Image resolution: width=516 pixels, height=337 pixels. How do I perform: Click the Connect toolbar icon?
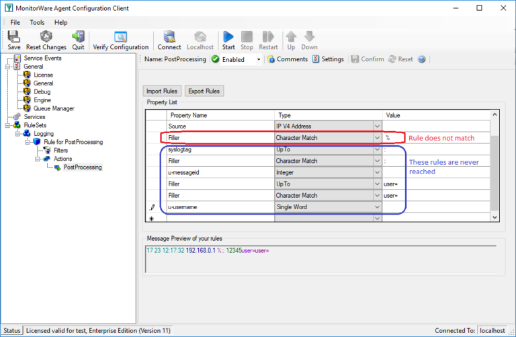[169, 38]
